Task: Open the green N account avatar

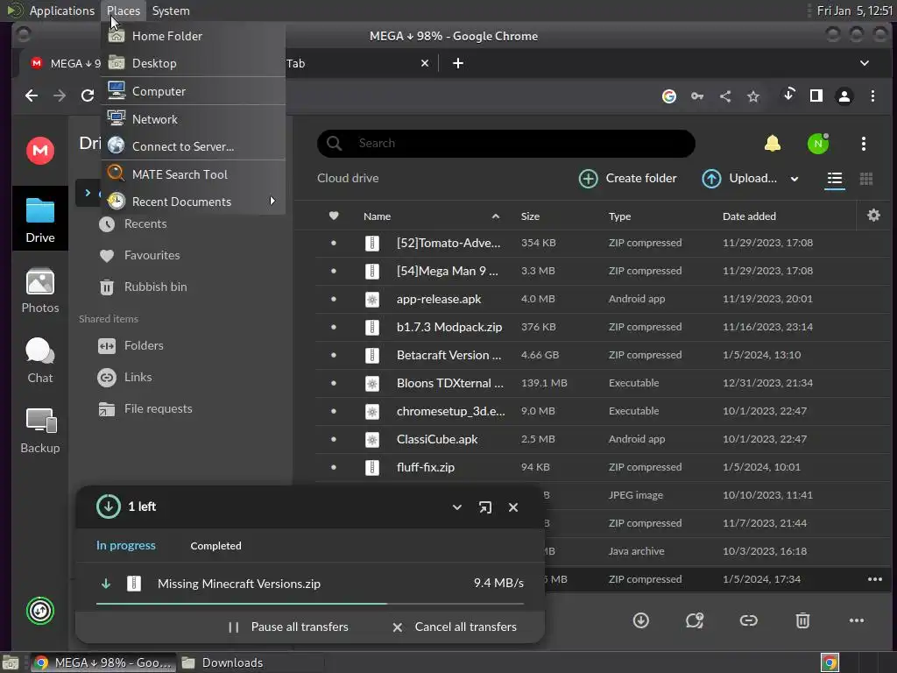Action: coord(818,143)
